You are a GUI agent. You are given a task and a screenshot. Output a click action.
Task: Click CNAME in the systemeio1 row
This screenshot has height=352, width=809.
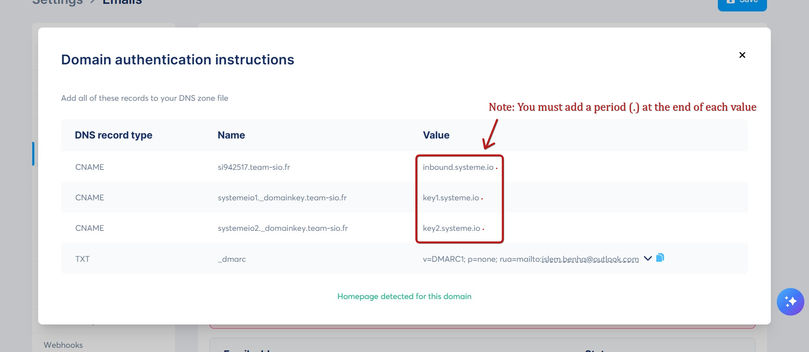point(89,198)
